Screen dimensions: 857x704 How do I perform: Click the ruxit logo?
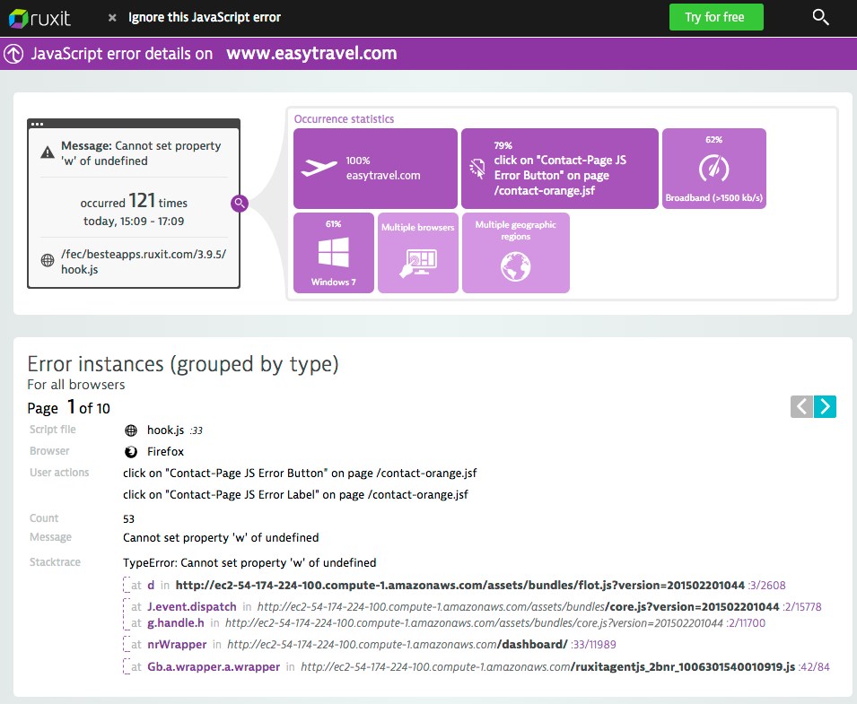pyautogui.click(x=39, y=18)
